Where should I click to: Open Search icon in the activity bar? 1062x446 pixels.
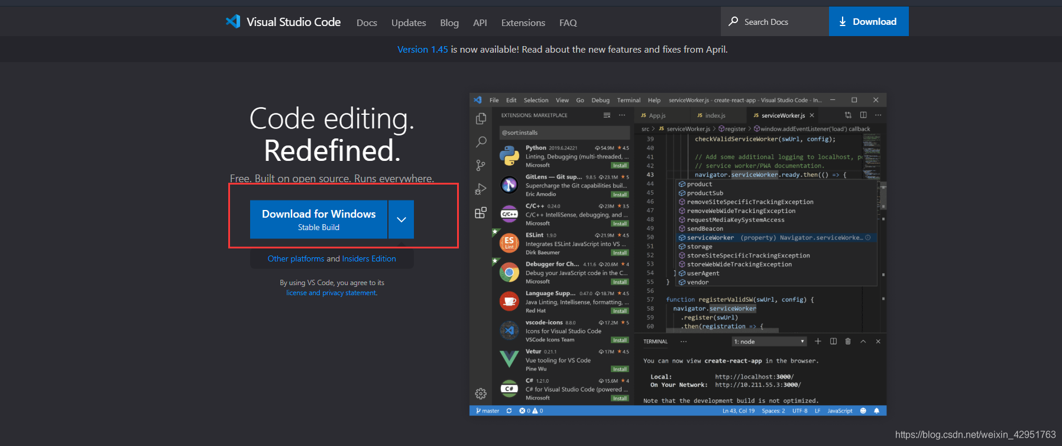tap(481, 142)
